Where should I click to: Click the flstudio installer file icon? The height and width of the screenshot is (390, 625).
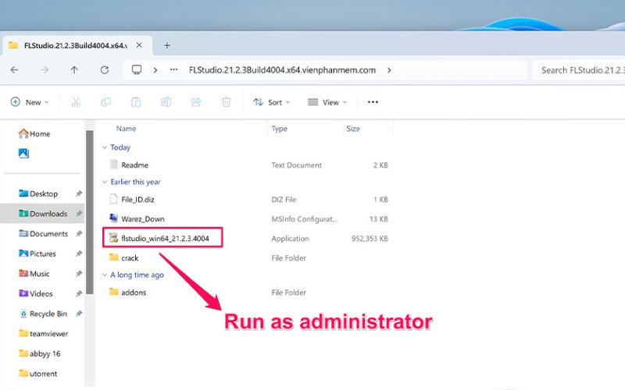tap(113, 238)
